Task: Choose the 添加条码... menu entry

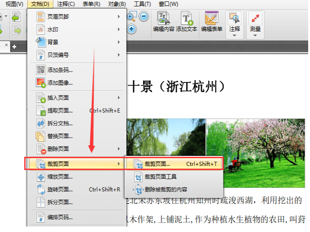Action: click(77, 70)
